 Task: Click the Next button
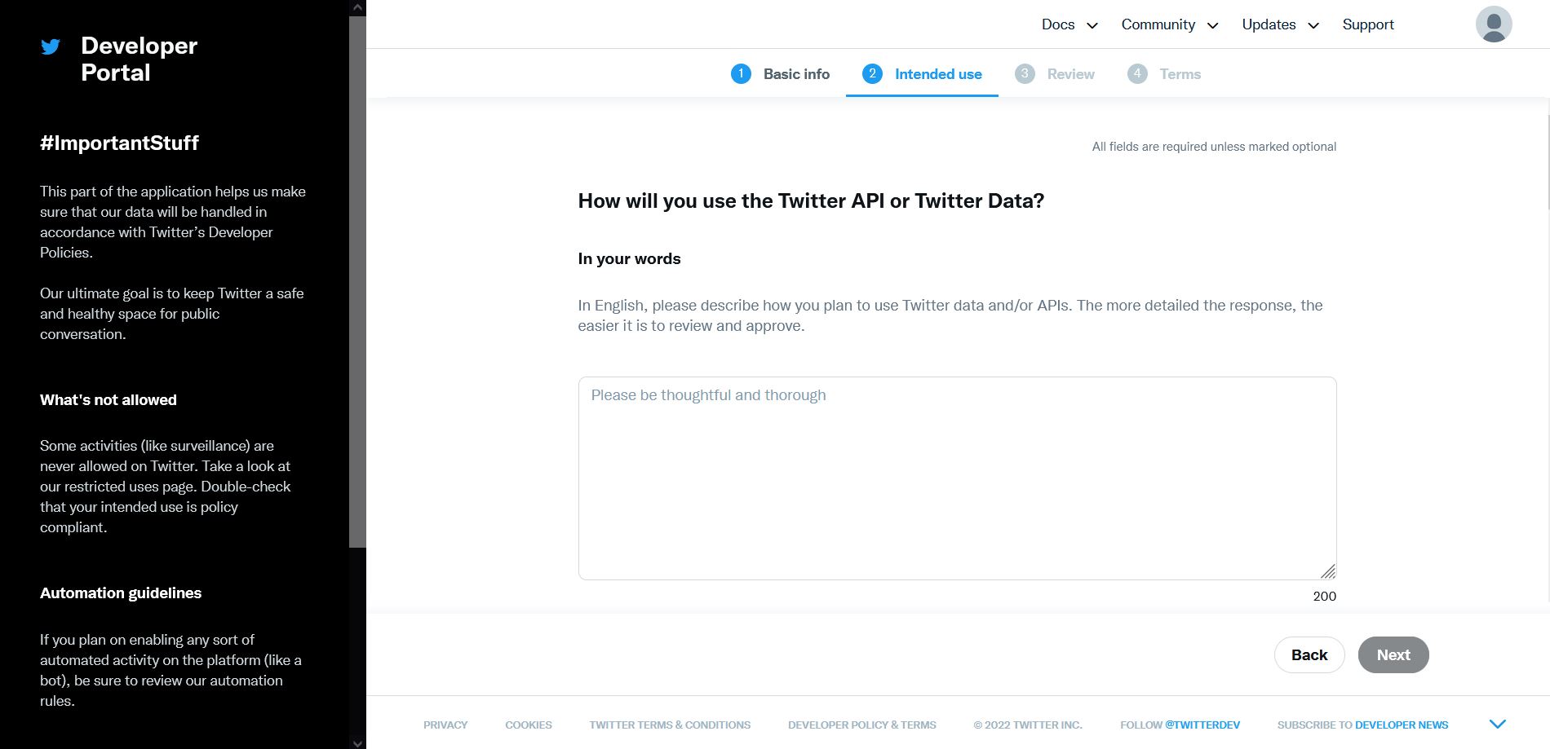[1393, 654]
